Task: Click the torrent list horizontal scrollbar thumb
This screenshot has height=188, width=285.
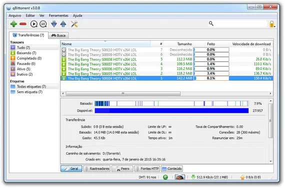Action: pos(123,93)
